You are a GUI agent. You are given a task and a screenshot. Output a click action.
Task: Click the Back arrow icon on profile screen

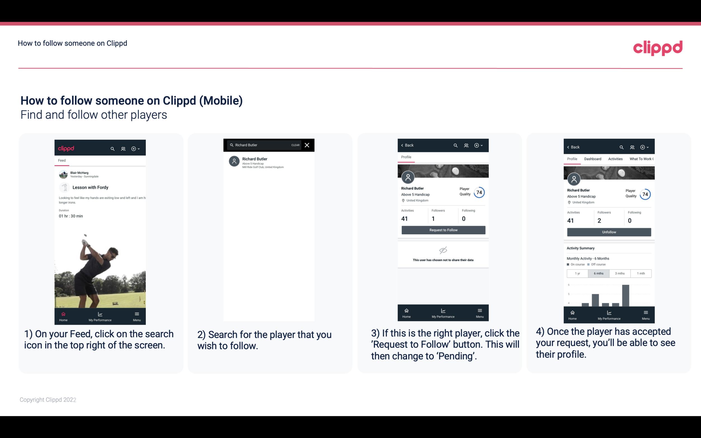click(404, 145)
